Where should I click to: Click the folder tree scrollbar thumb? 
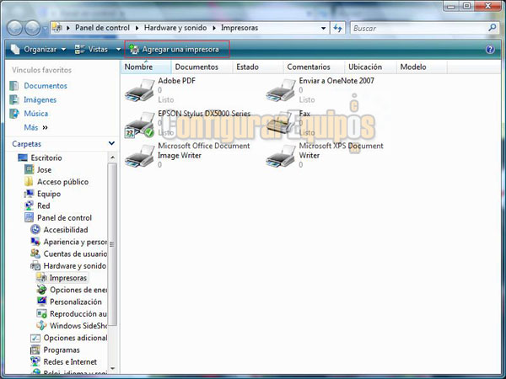(x=112, y=244)
